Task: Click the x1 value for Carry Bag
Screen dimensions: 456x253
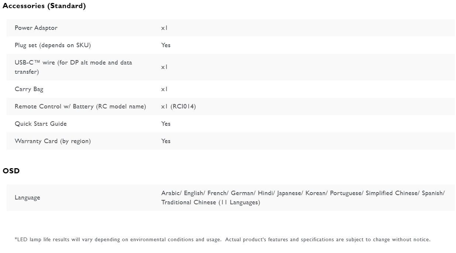Action: [164, 89]
